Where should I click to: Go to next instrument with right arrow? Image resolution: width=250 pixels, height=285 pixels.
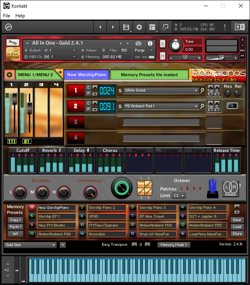[113, 27]
